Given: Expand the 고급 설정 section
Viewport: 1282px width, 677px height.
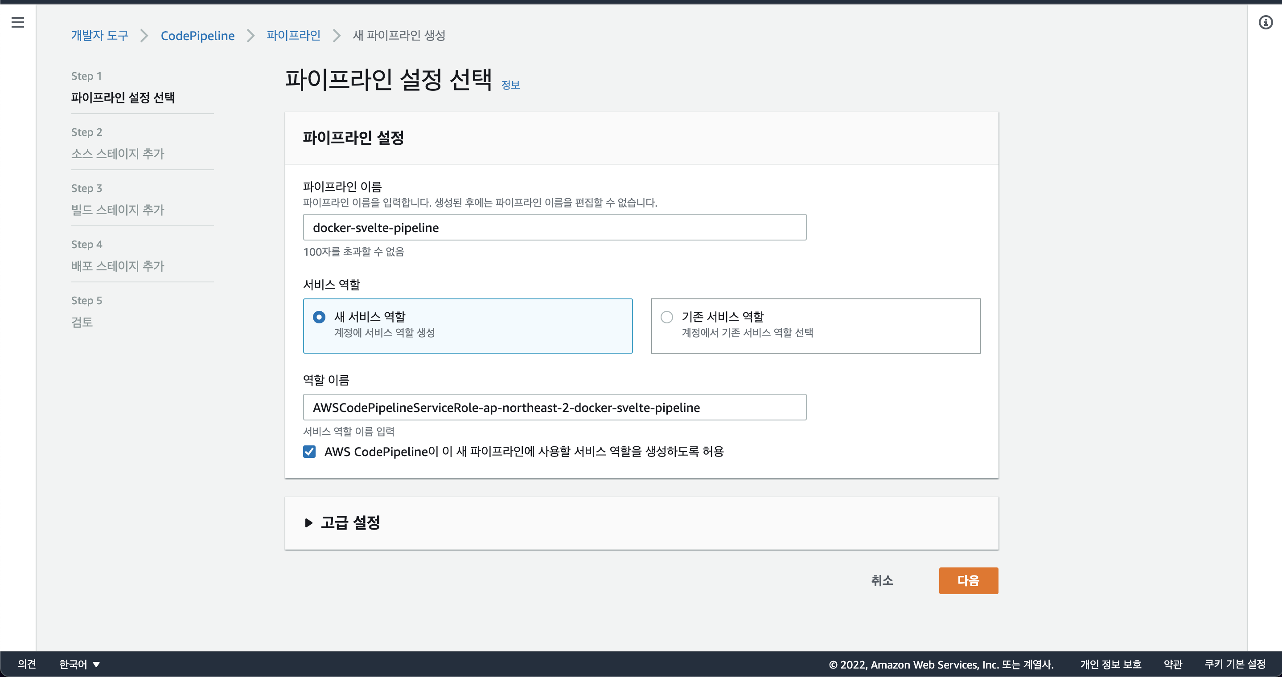Looking at the screenshot, I should click(343, 522).
